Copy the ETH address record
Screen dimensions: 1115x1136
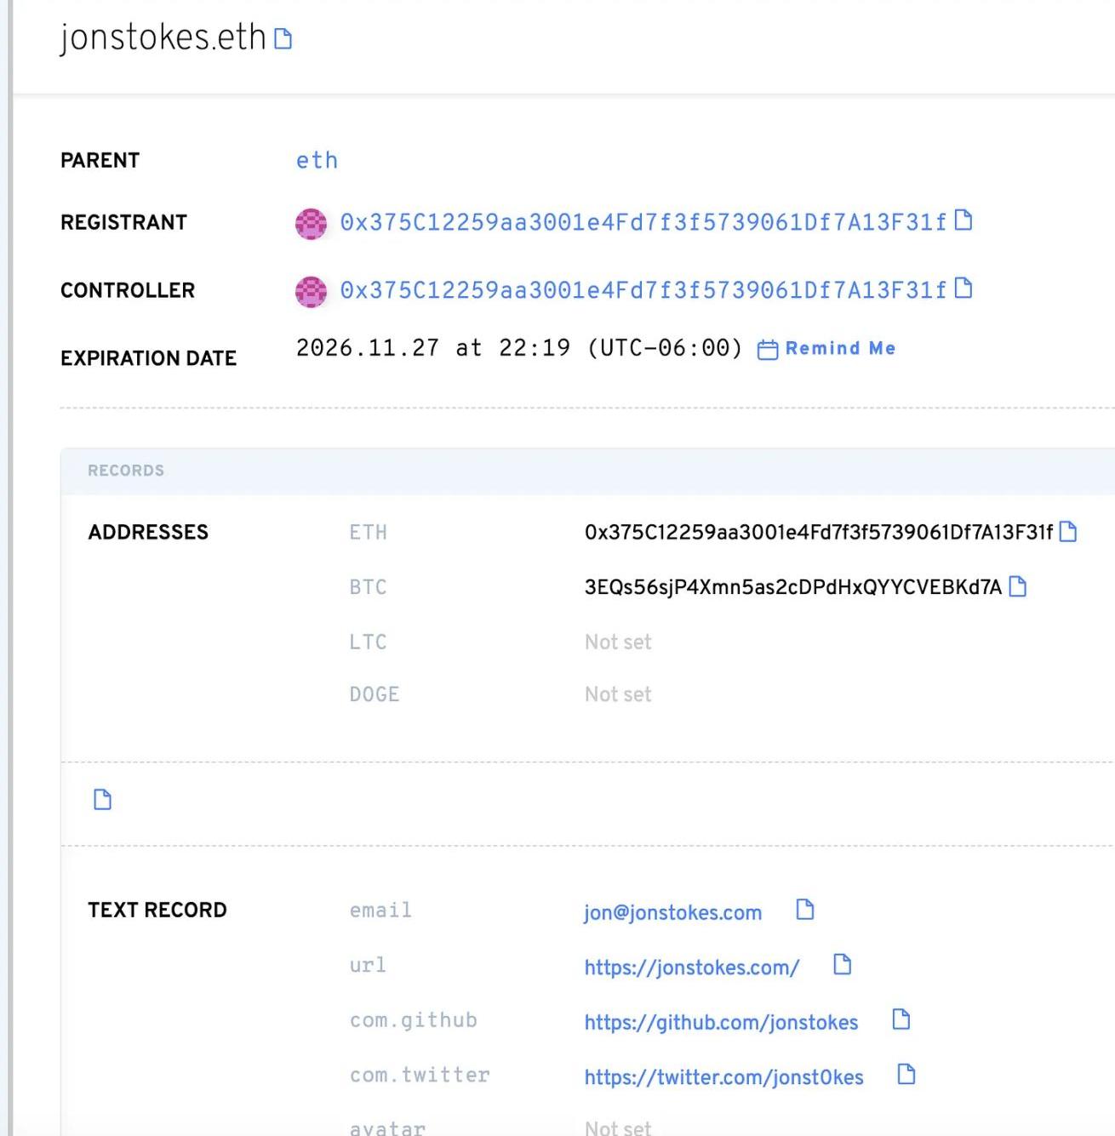click(x=1068, y=532)
